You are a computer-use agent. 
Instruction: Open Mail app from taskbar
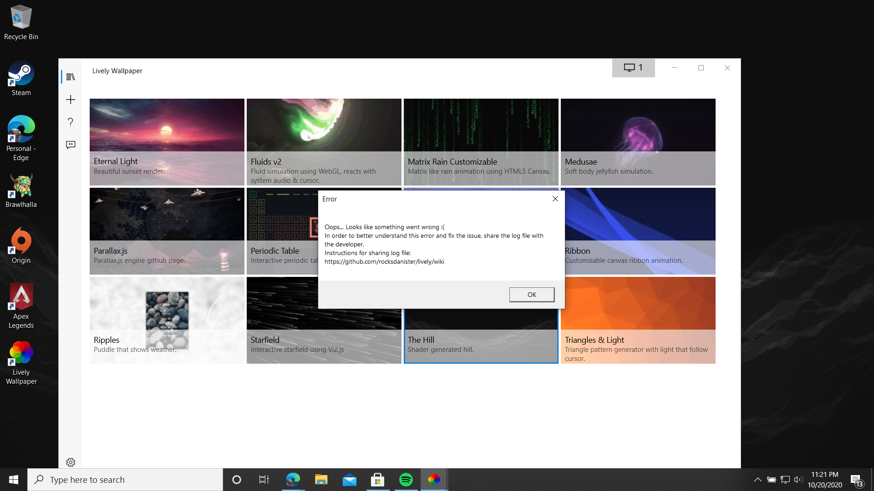[350, 480]
